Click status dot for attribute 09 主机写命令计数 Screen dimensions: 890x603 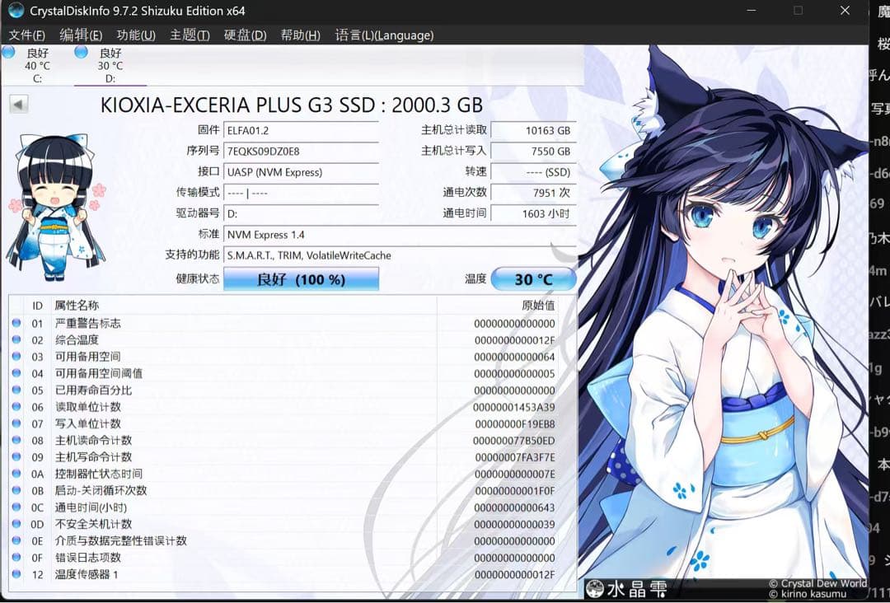click(16, 456)
